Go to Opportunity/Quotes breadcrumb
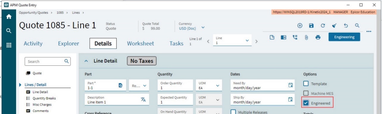 pyautogui.click(x=33, y=13)
